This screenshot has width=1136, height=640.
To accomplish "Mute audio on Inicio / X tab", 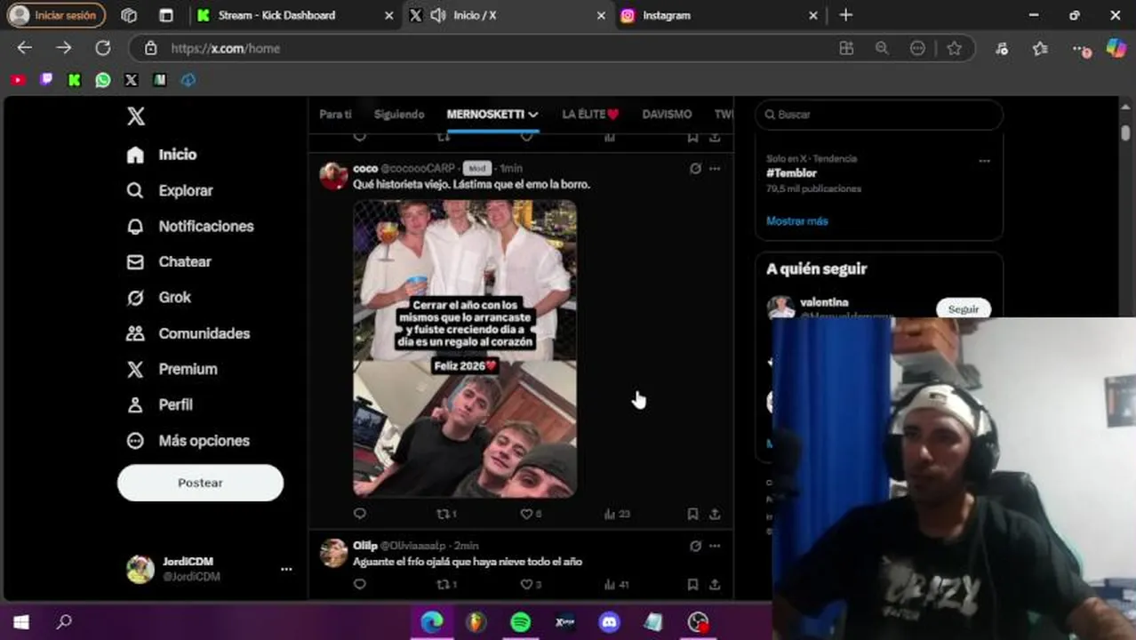I will point(438,15).
